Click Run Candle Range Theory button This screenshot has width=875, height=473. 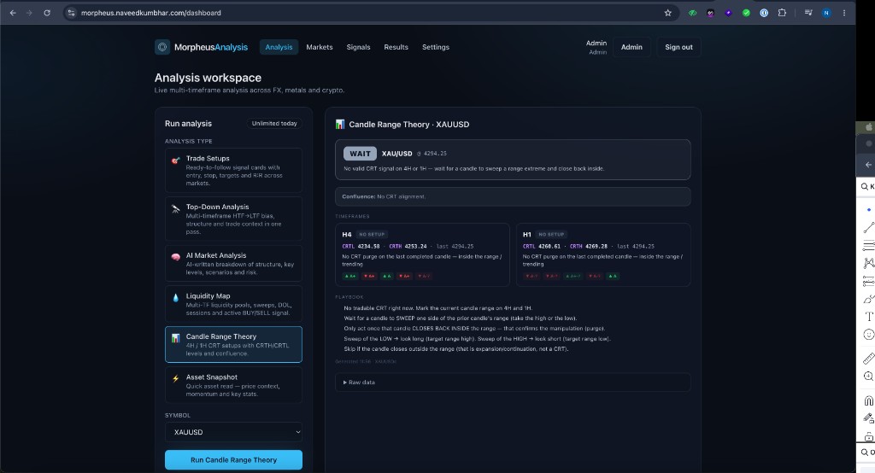tap(233, 459)
